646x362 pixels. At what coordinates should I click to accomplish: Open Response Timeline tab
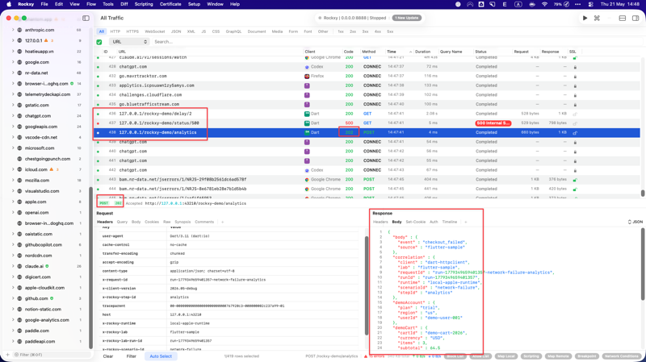pyautogui.click(x=450, y=222)
